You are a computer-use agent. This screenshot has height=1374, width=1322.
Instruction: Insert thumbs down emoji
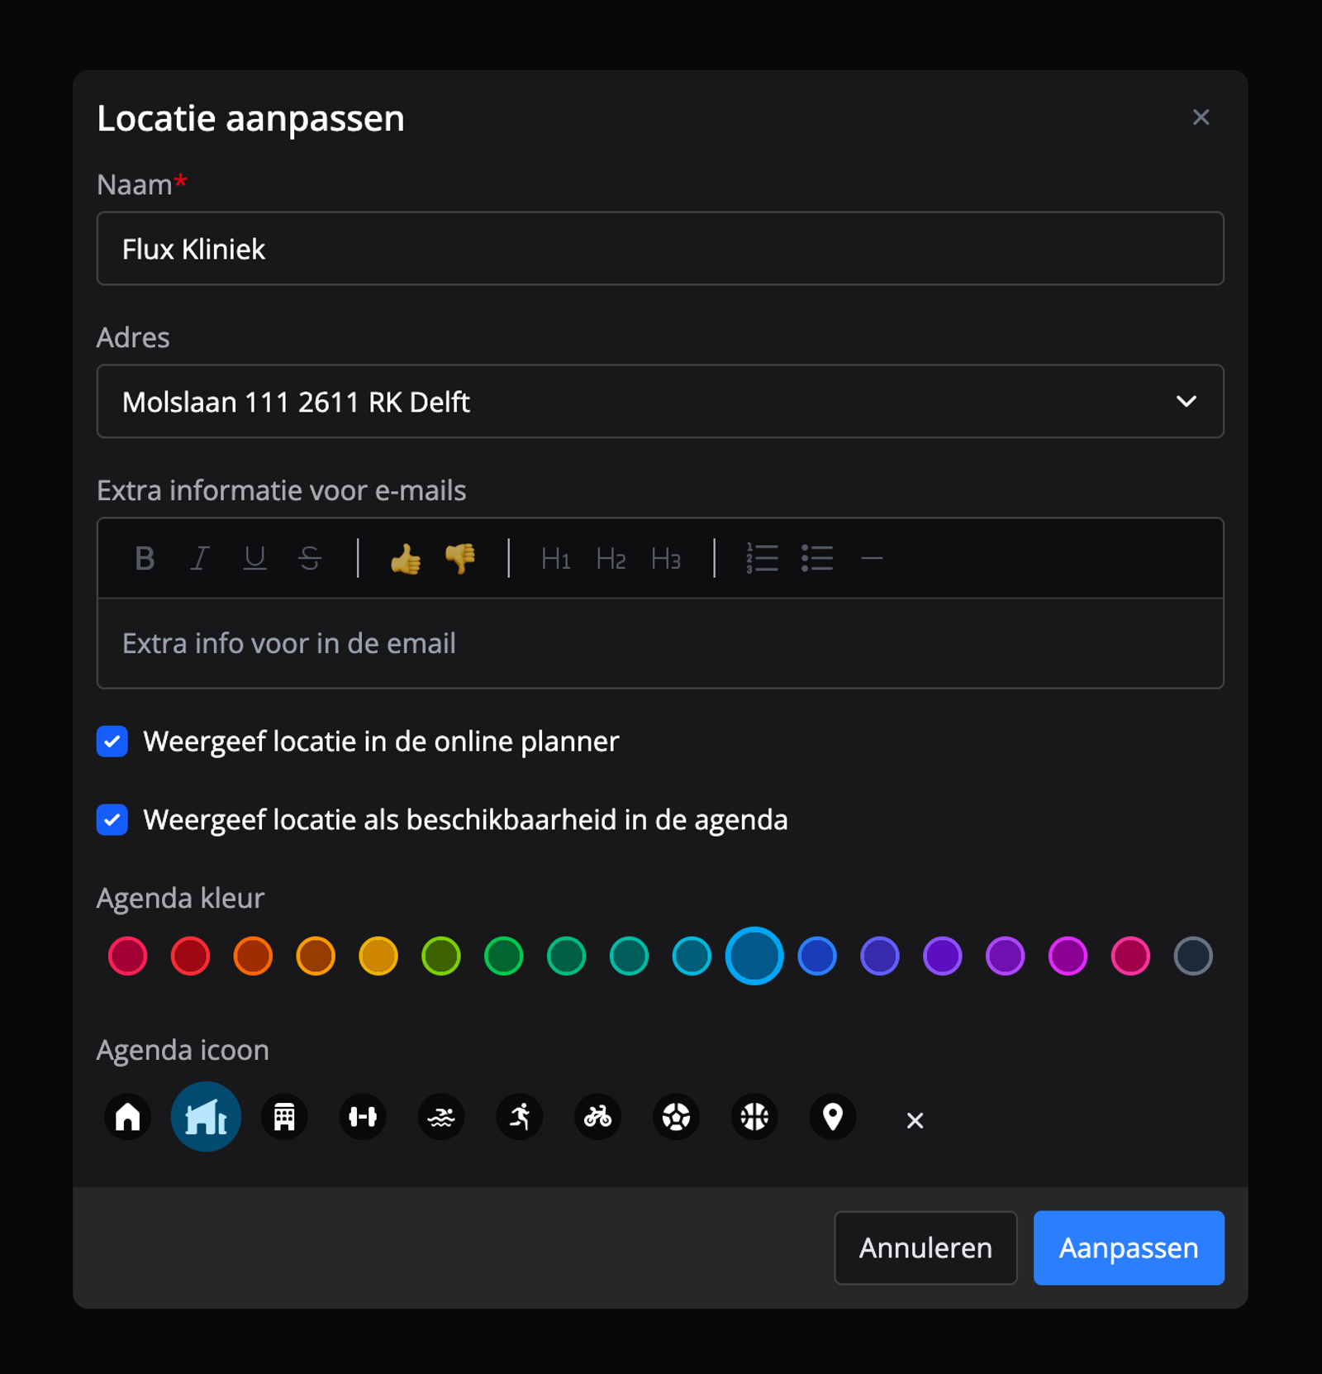click(460, 559)
